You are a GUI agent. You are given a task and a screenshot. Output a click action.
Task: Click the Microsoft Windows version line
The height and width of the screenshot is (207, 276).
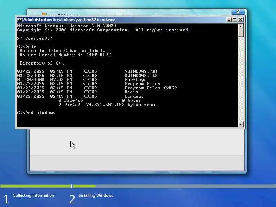point(67,26)
